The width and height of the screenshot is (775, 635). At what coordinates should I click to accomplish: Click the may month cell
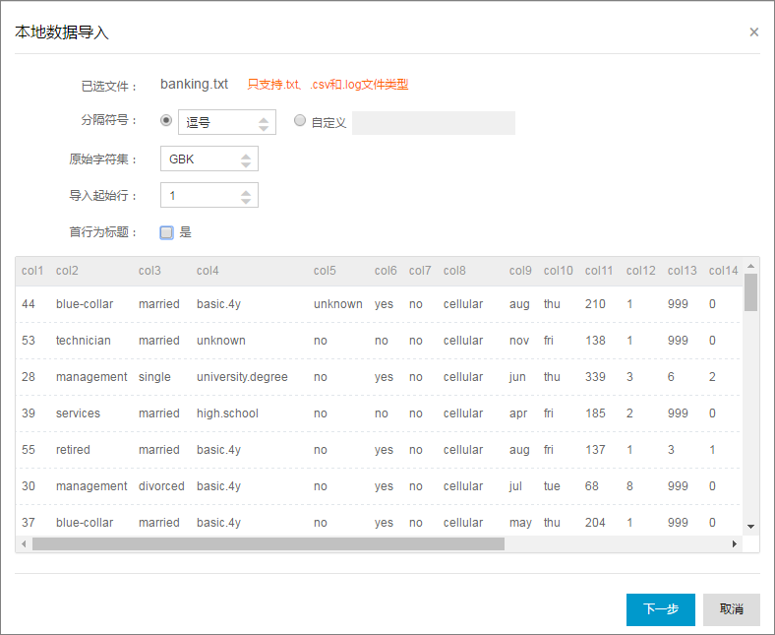[520, 523]
